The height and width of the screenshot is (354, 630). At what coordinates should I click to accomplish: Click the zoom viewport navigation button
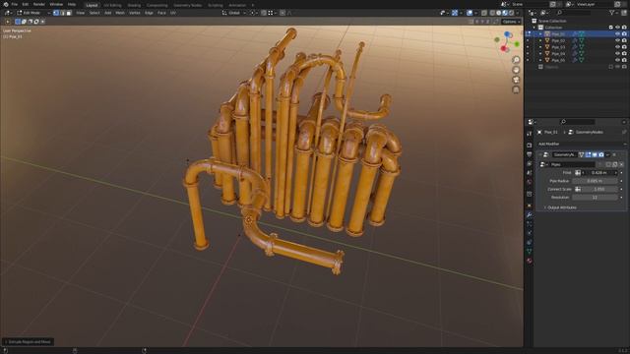point(516,60)
